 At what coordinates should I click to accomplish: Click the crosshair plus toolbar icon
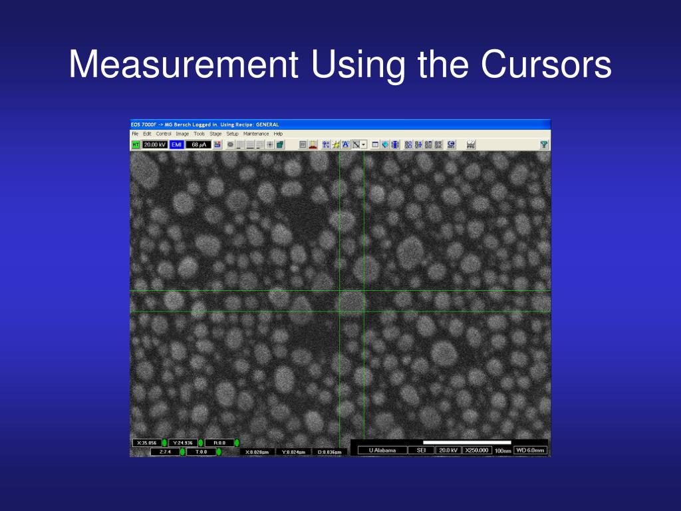tap(270, 144)
